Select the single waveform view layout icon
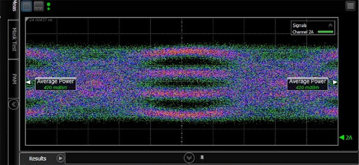This screenshot has height=165, width=359. point(27,6)
